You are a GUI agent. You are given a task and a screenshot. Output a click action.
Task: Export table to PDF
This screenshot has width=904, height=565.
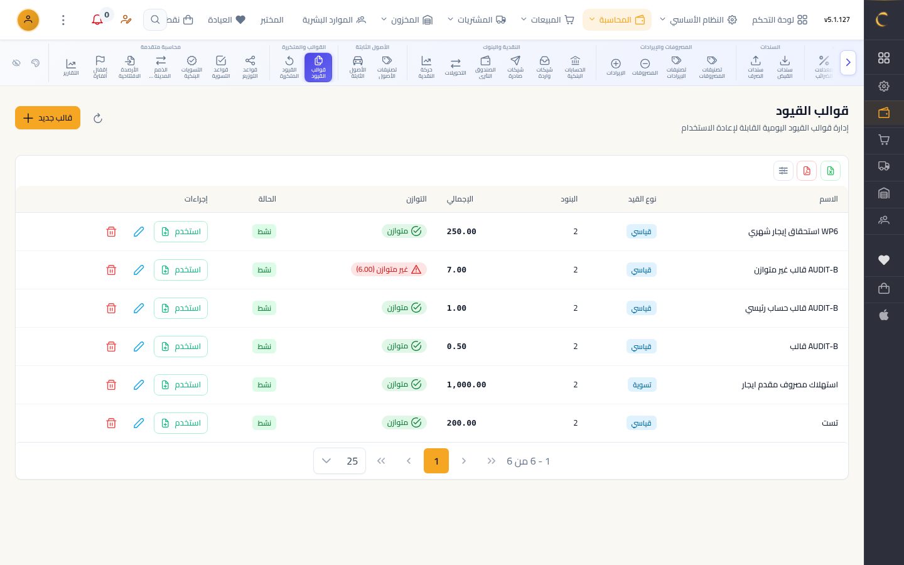coord(807,171)
